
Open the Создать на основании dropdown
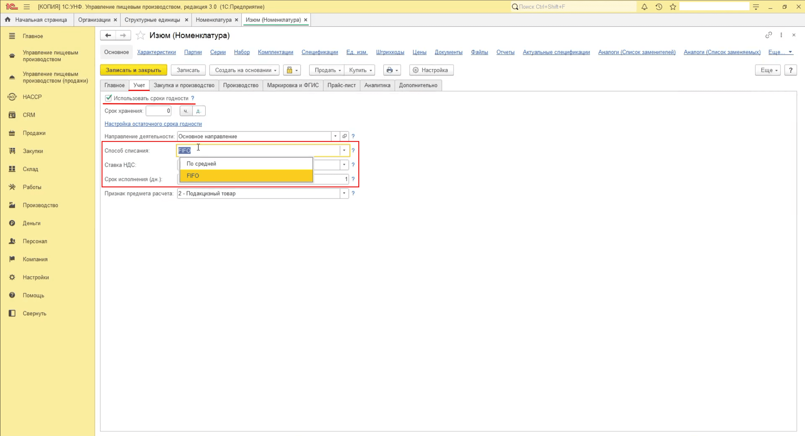pyautogui.click(x=244, y=70)
